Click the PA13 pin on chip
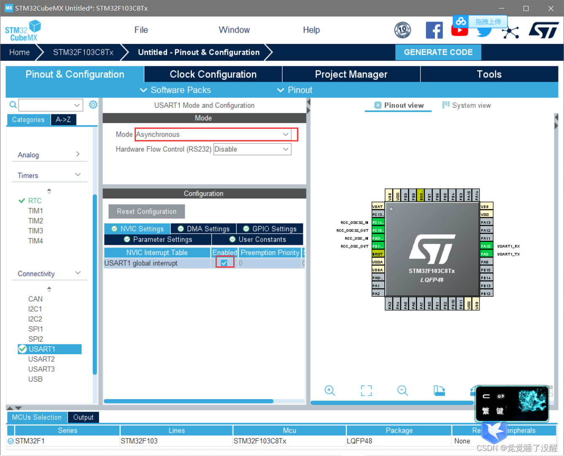Image resolution: width=564 pixels, height=456 pixels. [486, 223]
